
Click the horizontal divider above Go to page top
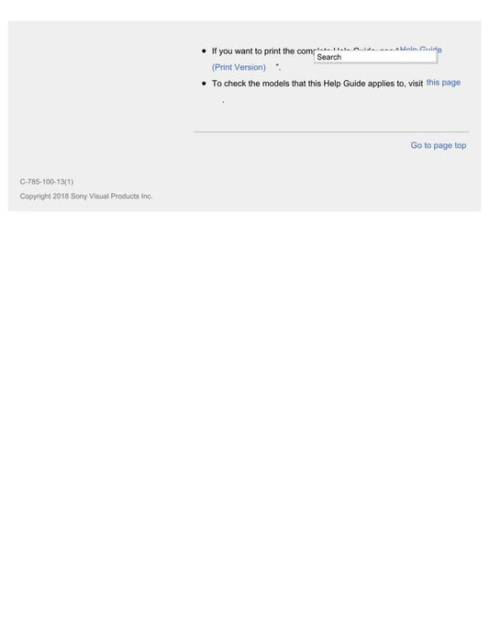tap(331, 131)
